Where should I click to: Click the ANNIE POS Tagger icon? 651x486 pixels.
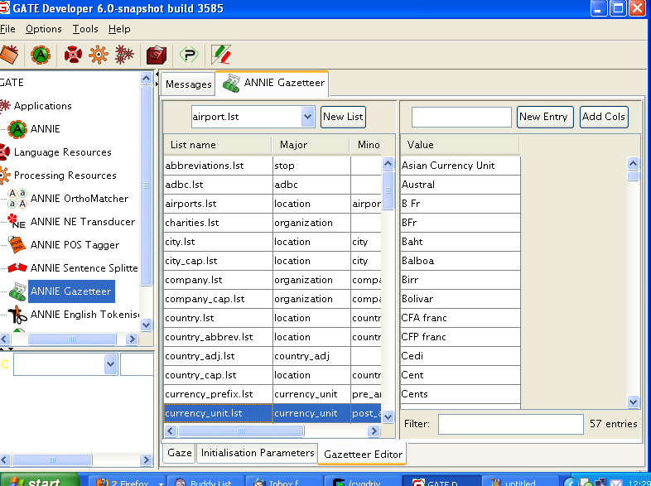coord(17,245)
